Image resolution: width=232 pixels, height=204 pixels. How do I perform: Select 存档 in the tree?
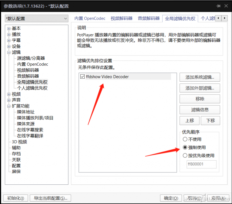16,154
